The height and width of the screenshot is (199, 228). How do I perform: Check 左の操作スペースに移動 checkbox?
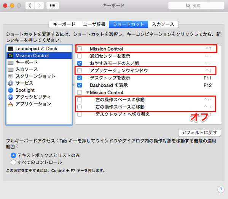coord(80,100)
